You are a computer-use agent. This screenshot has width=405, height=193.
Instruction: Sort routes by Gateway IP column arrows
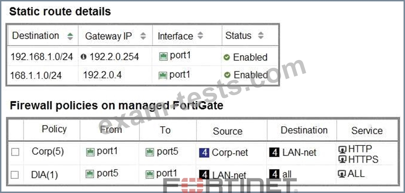(x=143, y=36)
